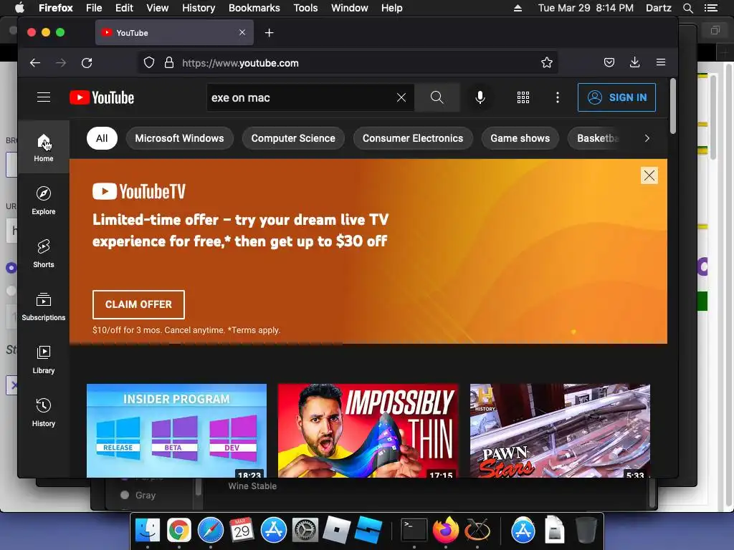Go to Home in the sidebar
Screen dimensions: 734x550
tap(44, 147)
